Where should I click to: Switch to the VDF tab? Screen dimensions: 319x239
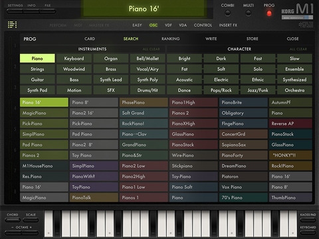[x=168, y=25]
